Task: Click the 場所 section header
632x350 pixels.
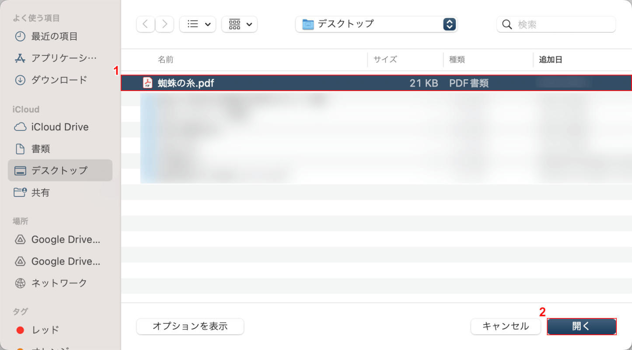Action: [20, 221]
